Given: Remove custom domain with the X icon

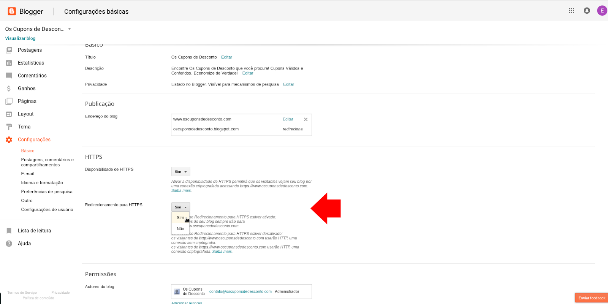Looking at the screenshot, I should [306, 119].
